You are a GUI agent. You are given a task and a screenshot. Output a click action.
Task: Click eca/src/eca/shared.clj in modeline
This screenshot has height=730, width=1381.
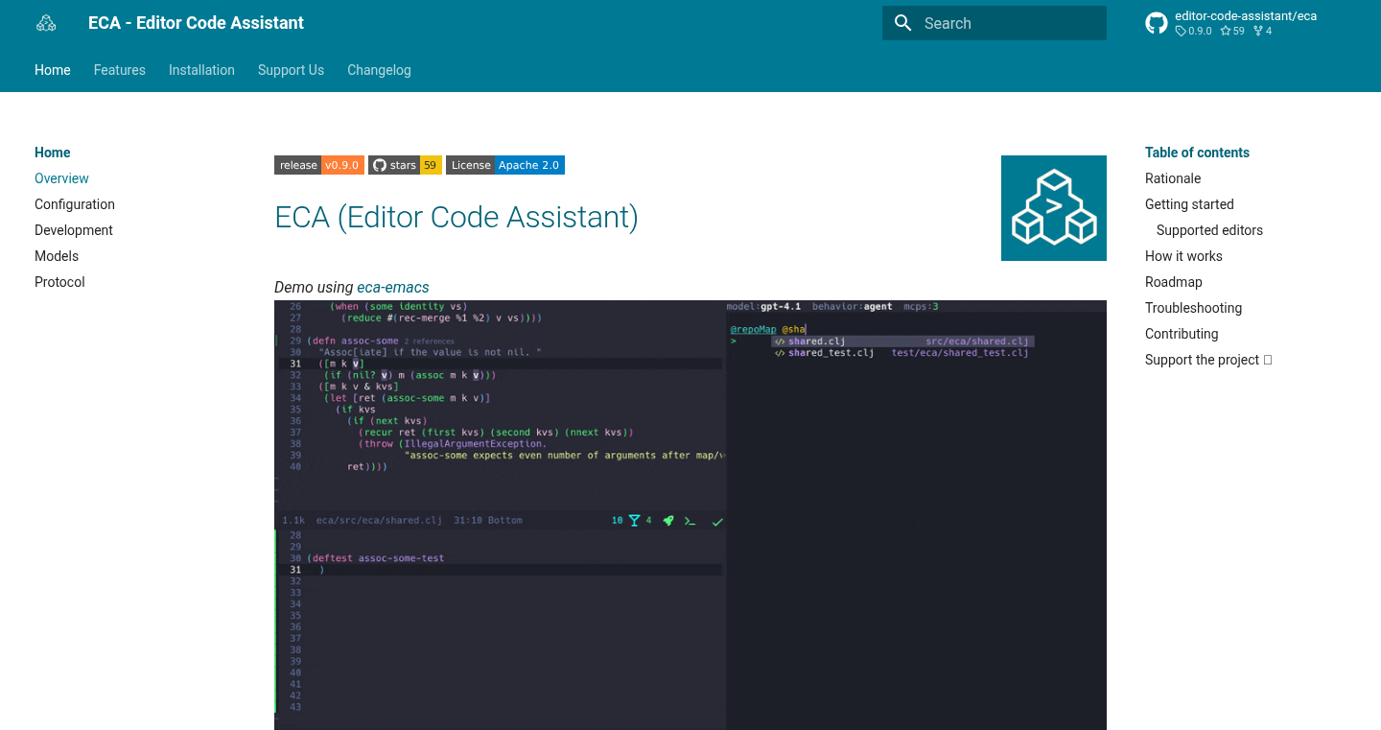[379, 521]
